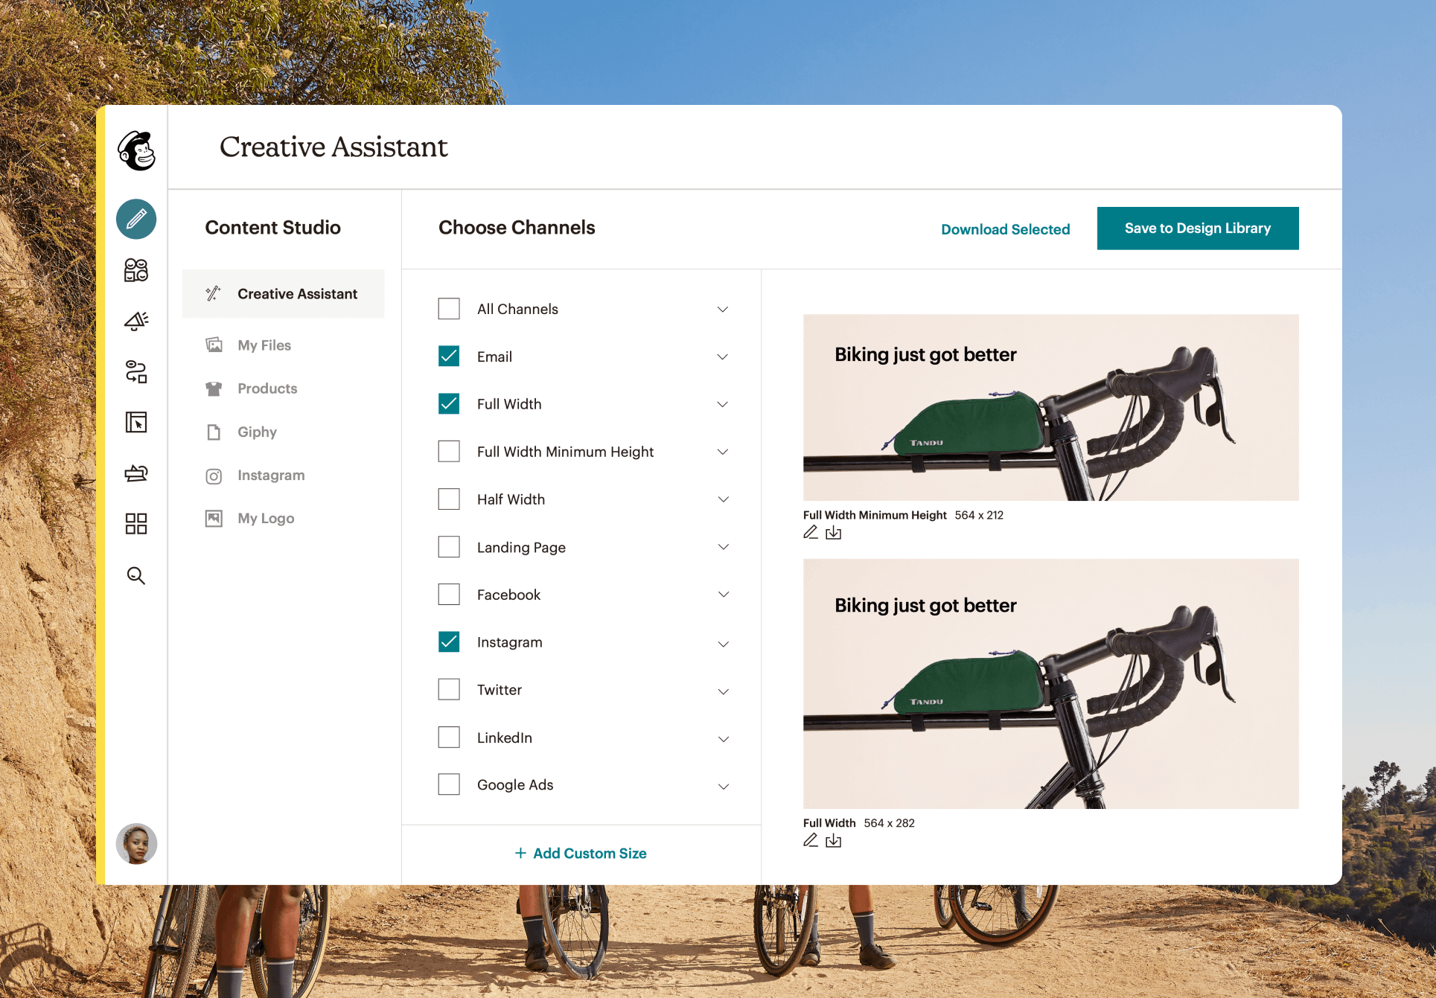Uncheck the Instagram channel checkbox
Viewport: 1436px width, 998px height.
[449, 642]
